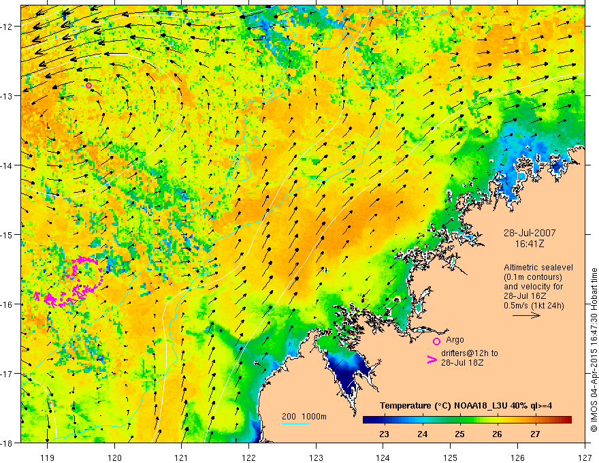599x463 pixels.
Task: Click latitude axis label '-16'
Action: 7,304
